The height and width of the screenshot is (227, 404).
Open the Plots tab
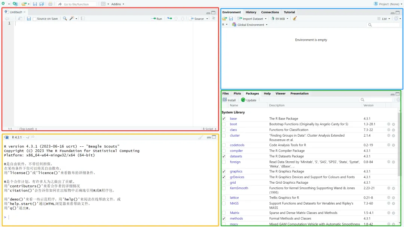[x=237, y=94]
